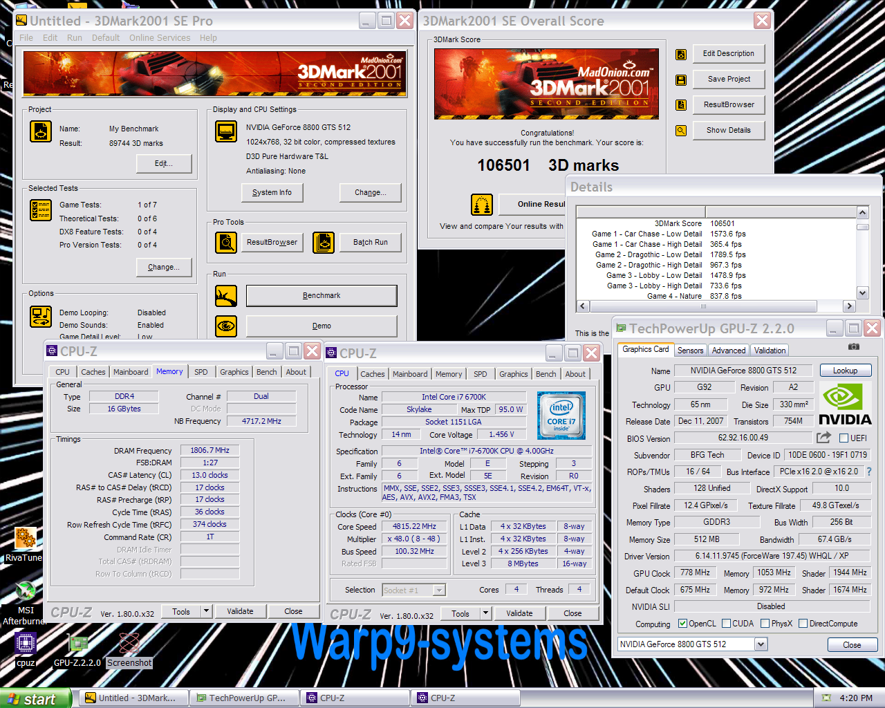Click the Benchmark run icon
Screen dimensions: 885x708
click(226, 296)
